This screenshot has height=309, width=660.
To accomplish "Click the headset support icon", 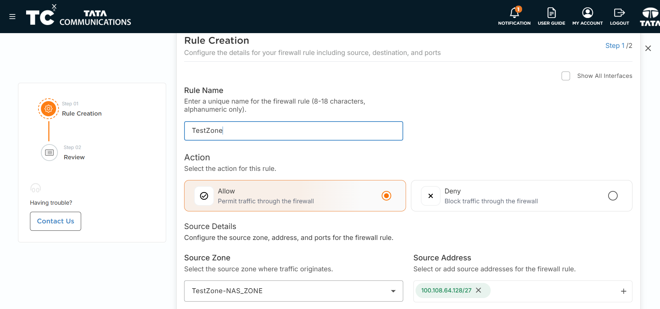I will pos(36,188).
